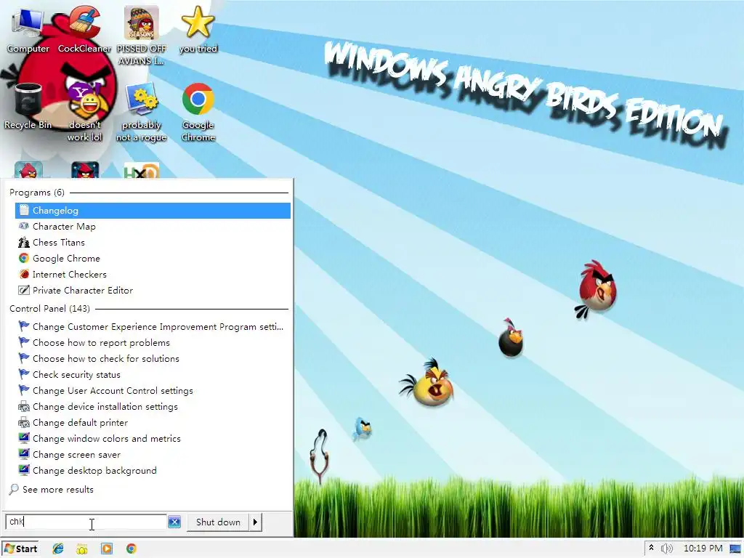Screen dimensions: 744x558
Task: Click the printer icon beside Change default printer
Action: pyautogui.click(x=24, y=422)
